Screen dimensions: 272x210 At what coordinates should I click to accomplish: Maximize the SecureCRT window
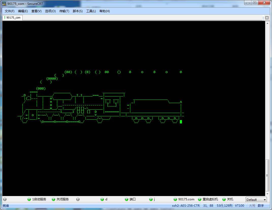point(255,3)
